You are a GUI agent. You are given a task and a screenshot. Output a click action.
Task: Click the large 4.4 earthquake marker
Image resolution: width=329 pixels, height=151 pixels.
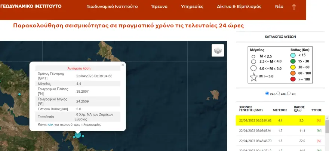[x=78, y=135]
